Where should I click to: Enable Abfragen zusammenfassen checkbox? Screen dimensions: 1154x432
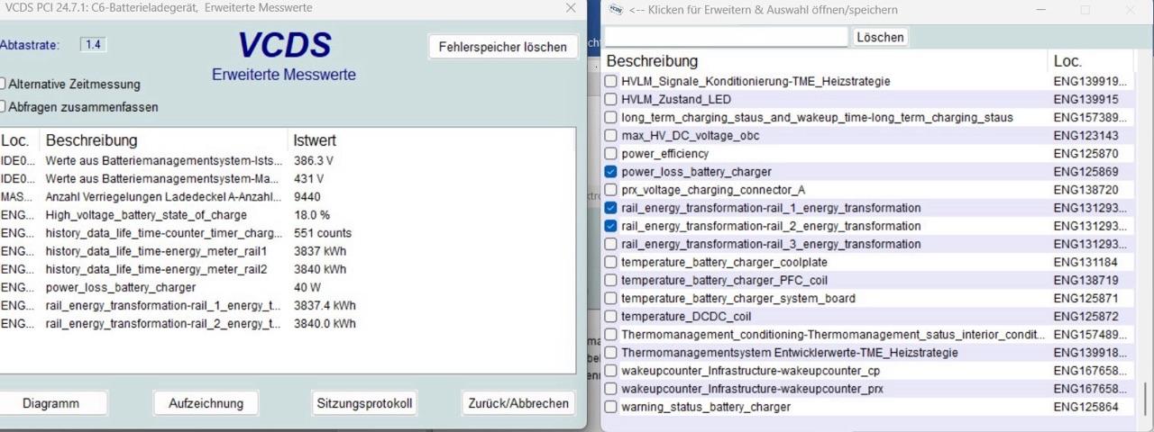coord(2,106)
